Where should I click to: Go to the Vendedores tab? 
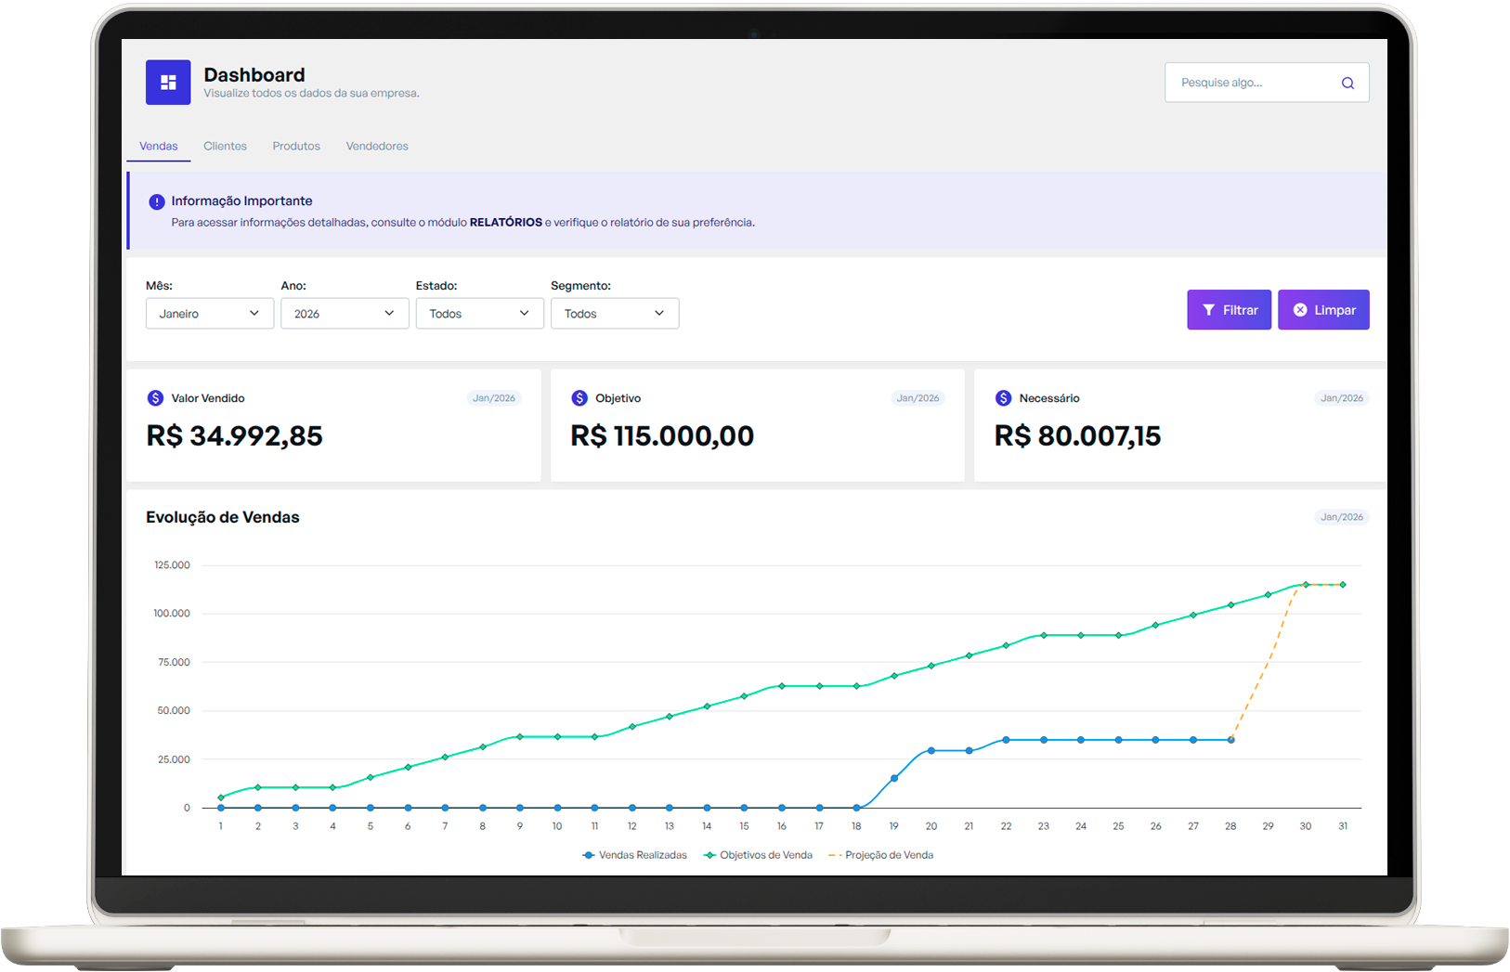(x=377, y=146)
